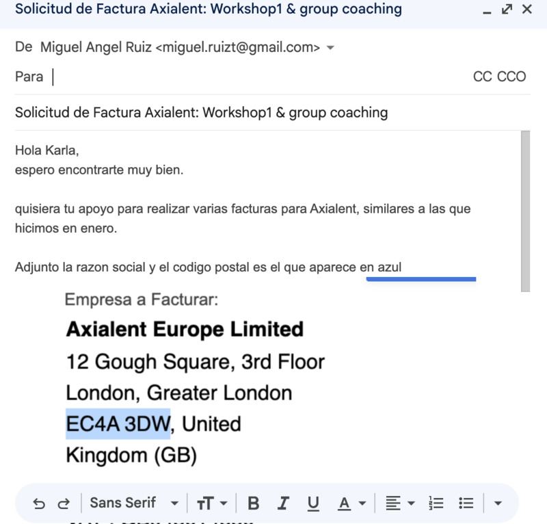547x524 pixels.
Task: Toggle bold formatting
Action: pos(254,503)
